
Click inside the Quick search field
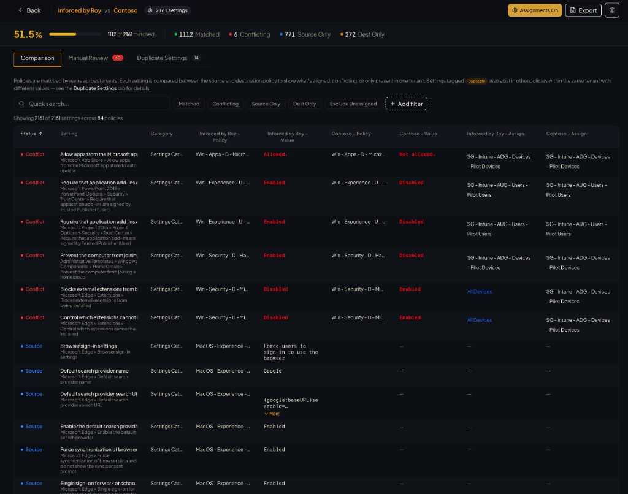(92, 104)
